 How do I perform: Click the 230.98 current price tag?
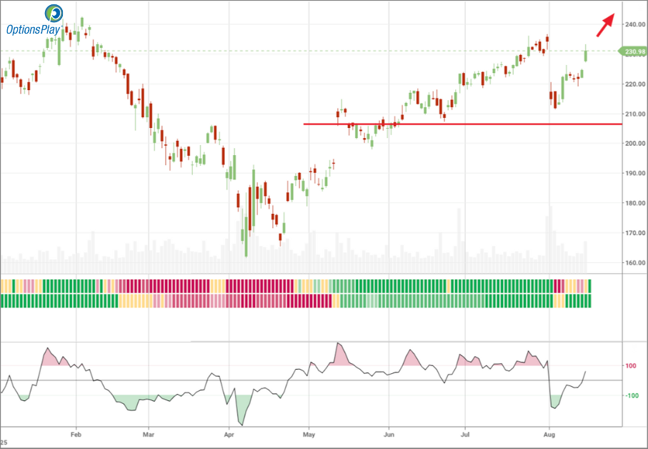pyautogui.click(x=632, y=51)
